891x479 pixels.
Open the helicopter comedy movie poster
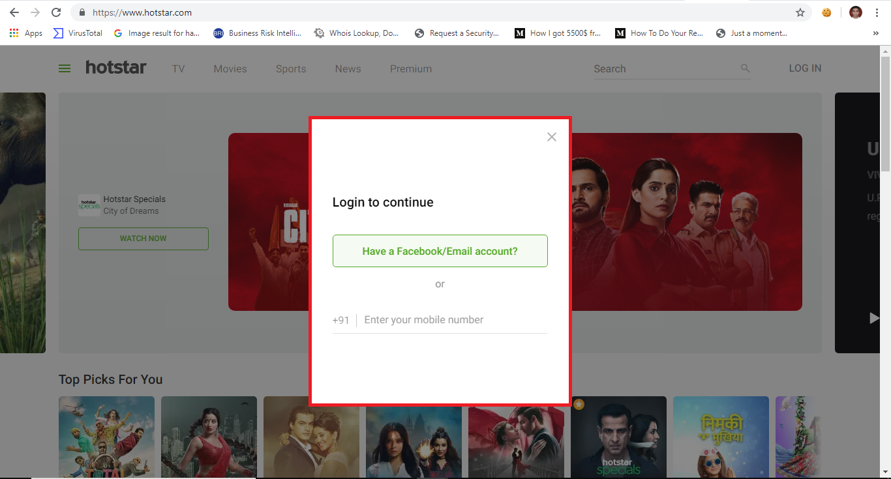tap(106, 437)
